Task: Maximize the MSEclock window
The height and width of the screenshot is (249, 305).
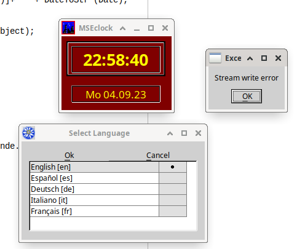Action: pos(151,28)
